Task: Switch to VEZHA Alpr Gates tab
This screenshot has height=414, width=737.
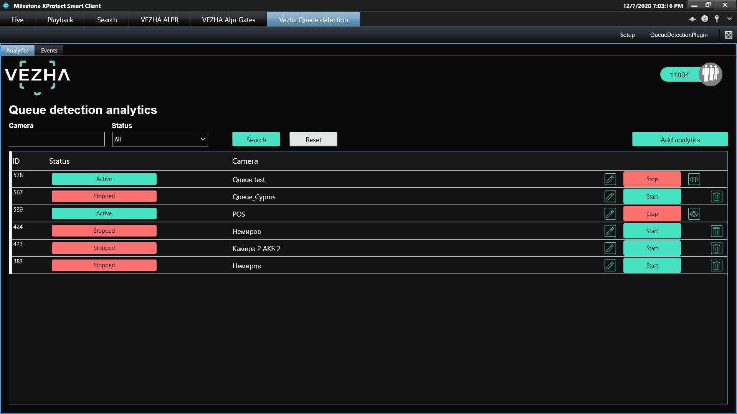Action: click(229, 20)
